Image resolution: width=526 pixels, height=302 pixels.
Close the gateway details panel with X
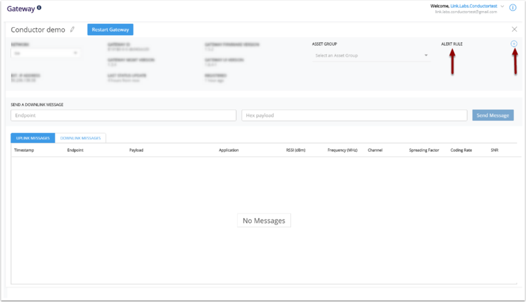coord(514,30)
